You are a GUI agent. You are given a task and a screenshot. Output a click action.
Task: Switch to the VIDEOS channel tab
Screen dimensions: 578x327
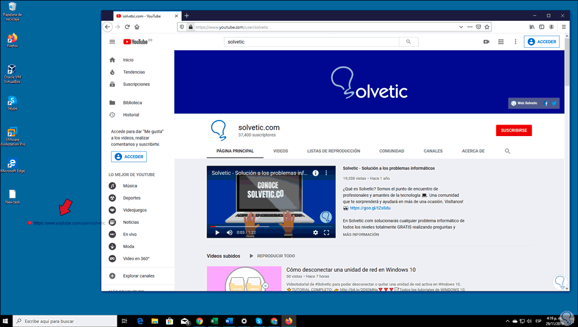click(280, 151)
